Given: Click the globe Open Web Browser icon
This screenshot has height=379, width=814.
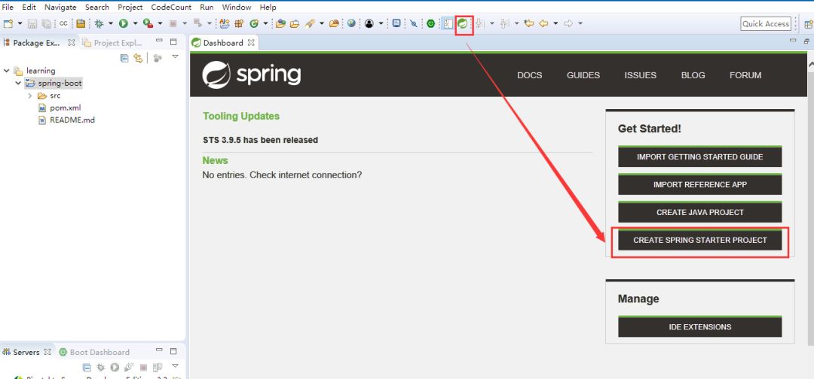Looking at the screenshot, I should 351,24.
